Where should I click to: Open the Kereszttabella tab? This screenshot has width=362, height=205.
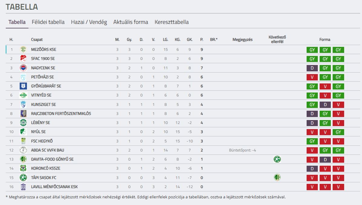[172, 22]
